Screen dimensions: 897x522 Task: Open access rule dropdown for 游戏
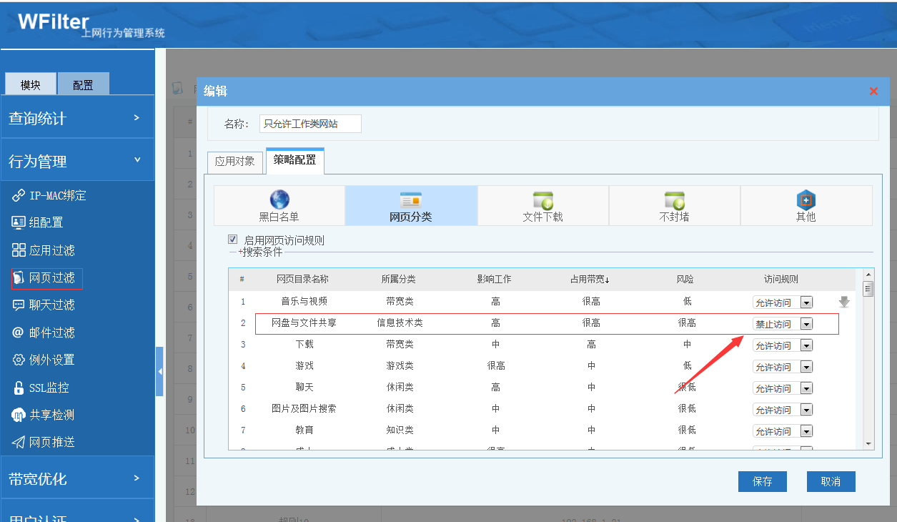click(x=806, y=367)
